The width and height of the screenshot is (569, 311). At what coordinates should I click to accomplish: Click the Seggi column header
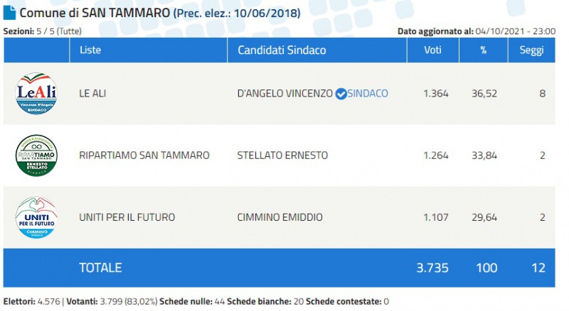point(531,50)
